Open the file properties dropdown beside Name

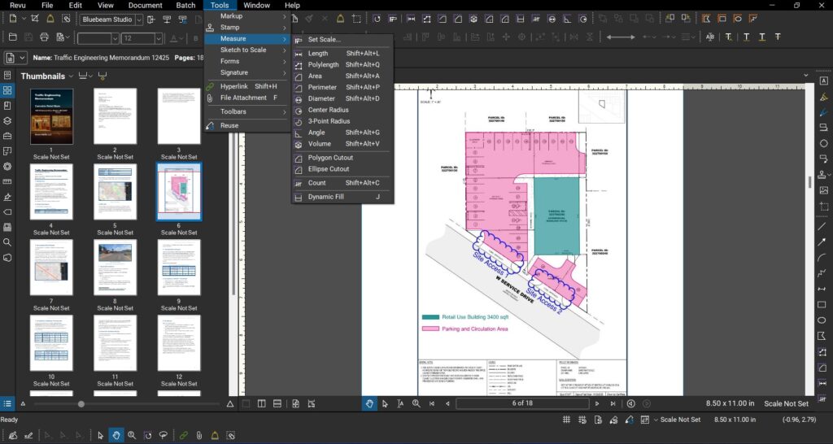pyautogui.click(x=22, y=58)
